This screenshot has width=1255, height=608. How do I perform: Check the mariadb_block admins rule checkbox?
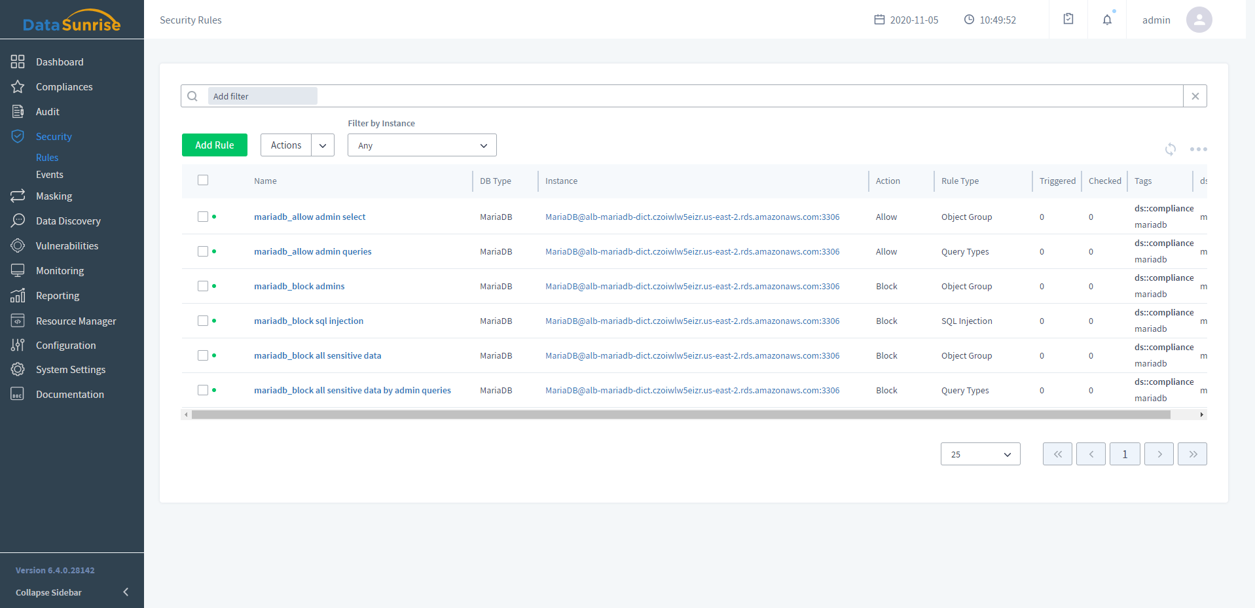pos(203,286)
